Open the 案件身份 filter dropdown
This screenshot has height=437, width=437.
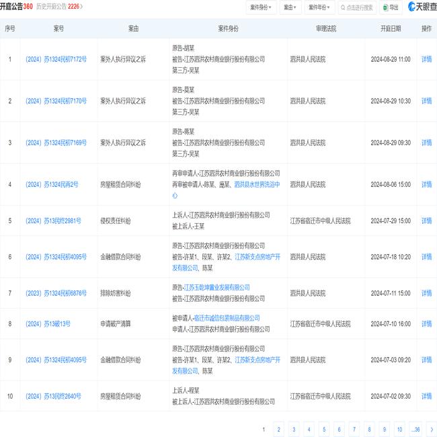(x=261, y=7)
